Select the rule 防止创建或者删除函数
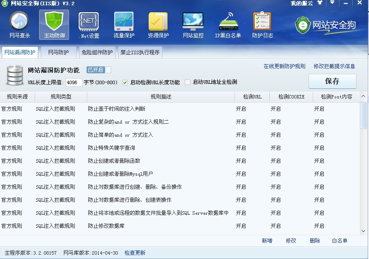 [180, 161]
